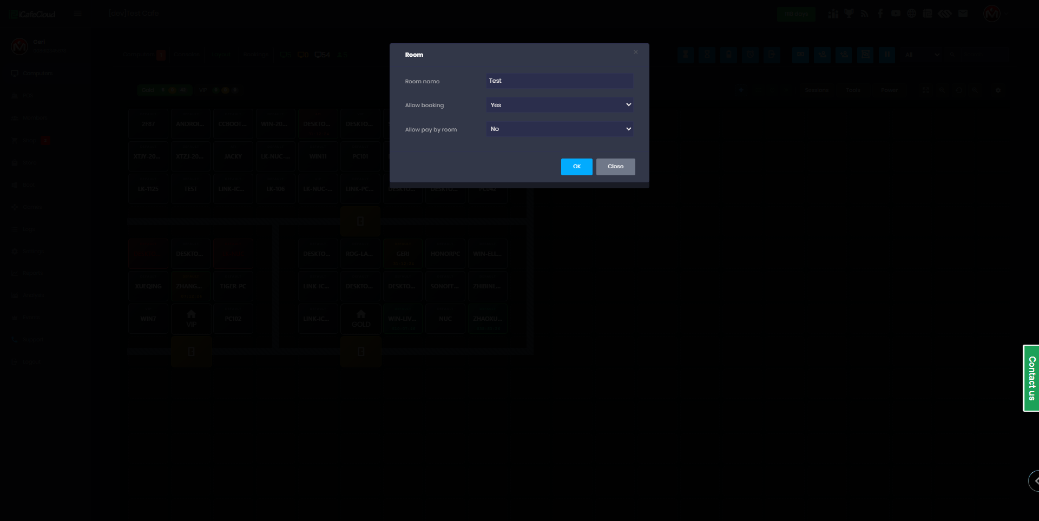Click Logout in the sidebar
This screenshot has width=1039, height=521.
pos(32,362)
